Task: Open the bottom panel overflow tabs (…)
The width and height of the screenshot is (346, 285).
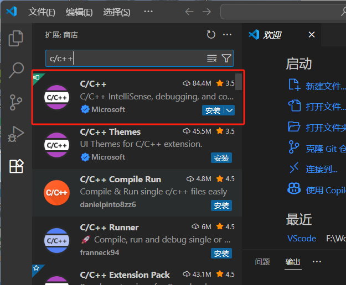Action: coord(317,261)
